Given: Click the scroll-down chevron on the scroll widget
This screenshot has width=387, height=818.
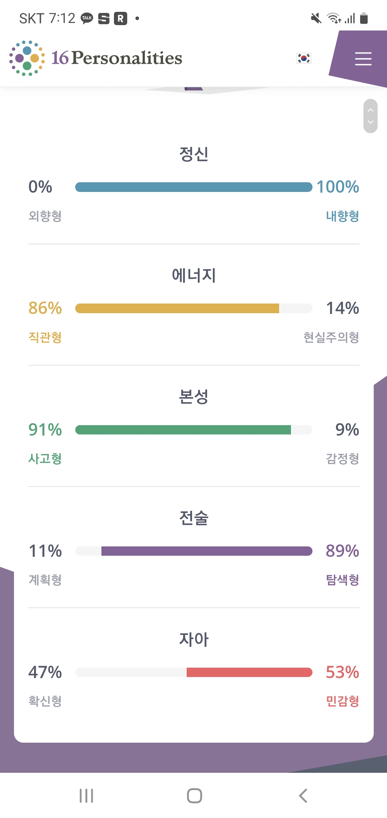Looking at the screenshot, I should tap(371, 122).
